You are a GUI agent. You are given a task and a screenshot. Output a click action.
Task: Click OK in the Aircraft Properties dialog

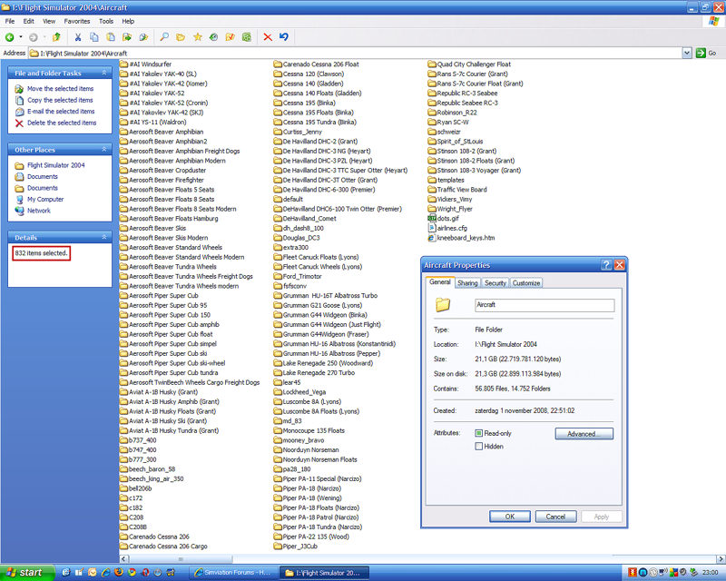point(510,517)
